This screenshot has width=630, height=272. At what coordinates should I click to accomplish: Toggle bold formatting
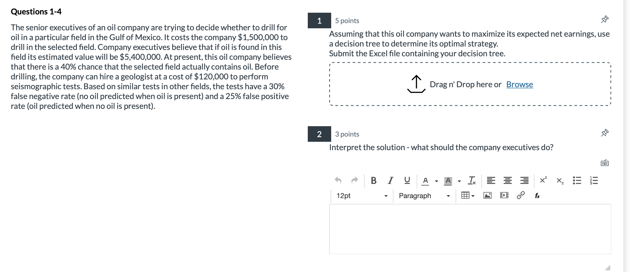coord(374,180)
